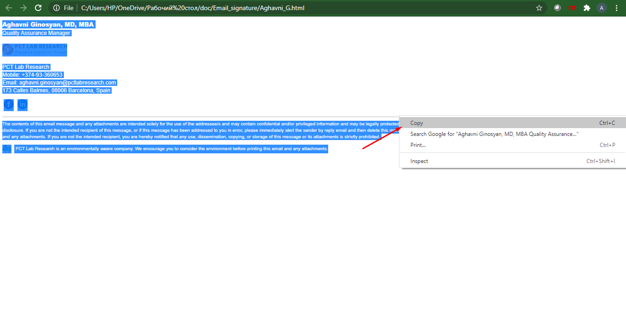Screen dimensions: 626x315
Task: Select Inspect from the context menu
Action: click(512, 161)
